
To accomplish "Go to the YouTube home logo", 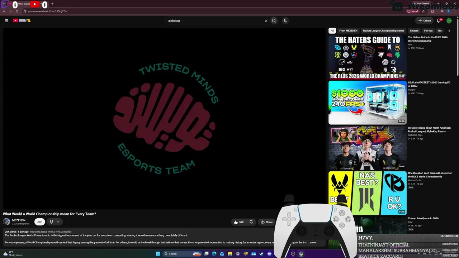I will pyautogui.click(x=22, y=20).
